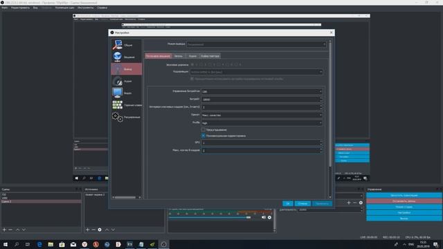Click the Битрейт (Bitrate) value field
The image size is (443, 249).
tap(262, 100)
